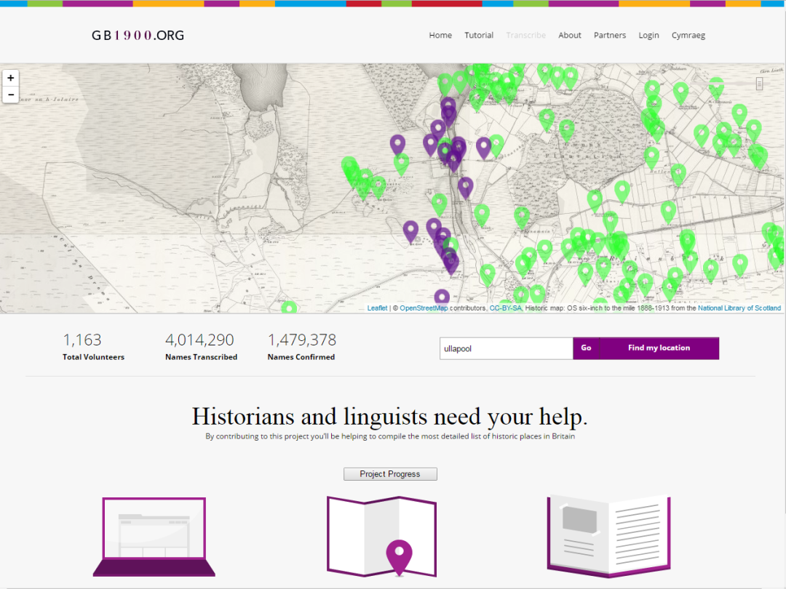Click the GB1900.ORG site logo
This screenshot has height=589, width=786.
138,35
